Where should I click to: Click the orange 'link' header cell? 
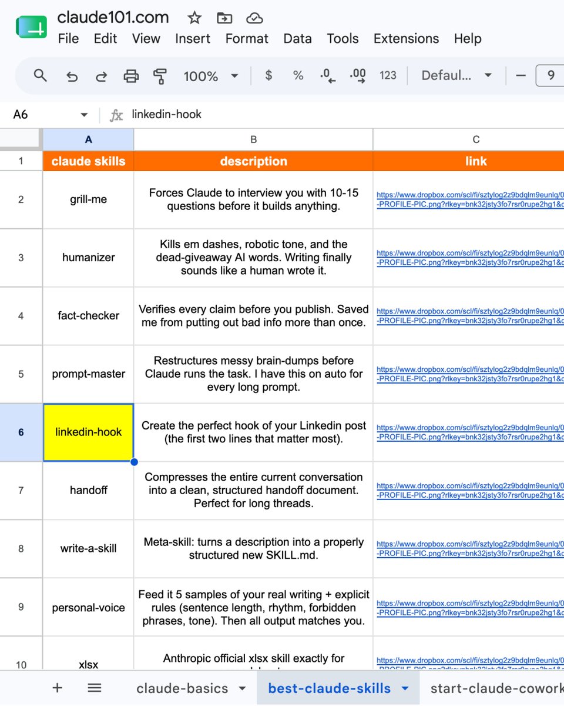pos(468,161)
